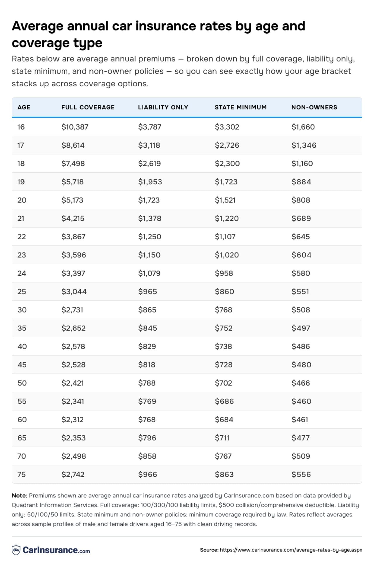Click the $551 non-owners value for age 25
The image size is (374, 567).
(x=300, y=291)
